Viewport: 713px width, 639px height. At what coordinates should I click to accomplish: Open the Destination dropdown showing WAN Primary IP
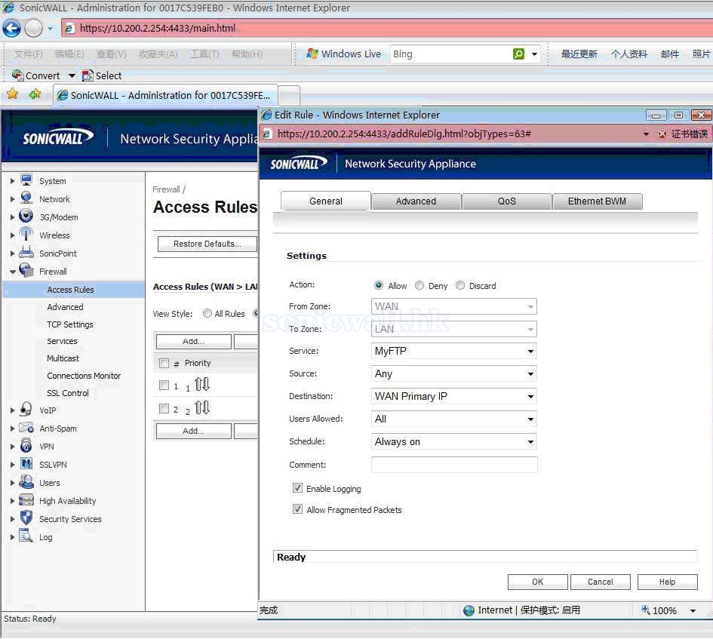453,396
